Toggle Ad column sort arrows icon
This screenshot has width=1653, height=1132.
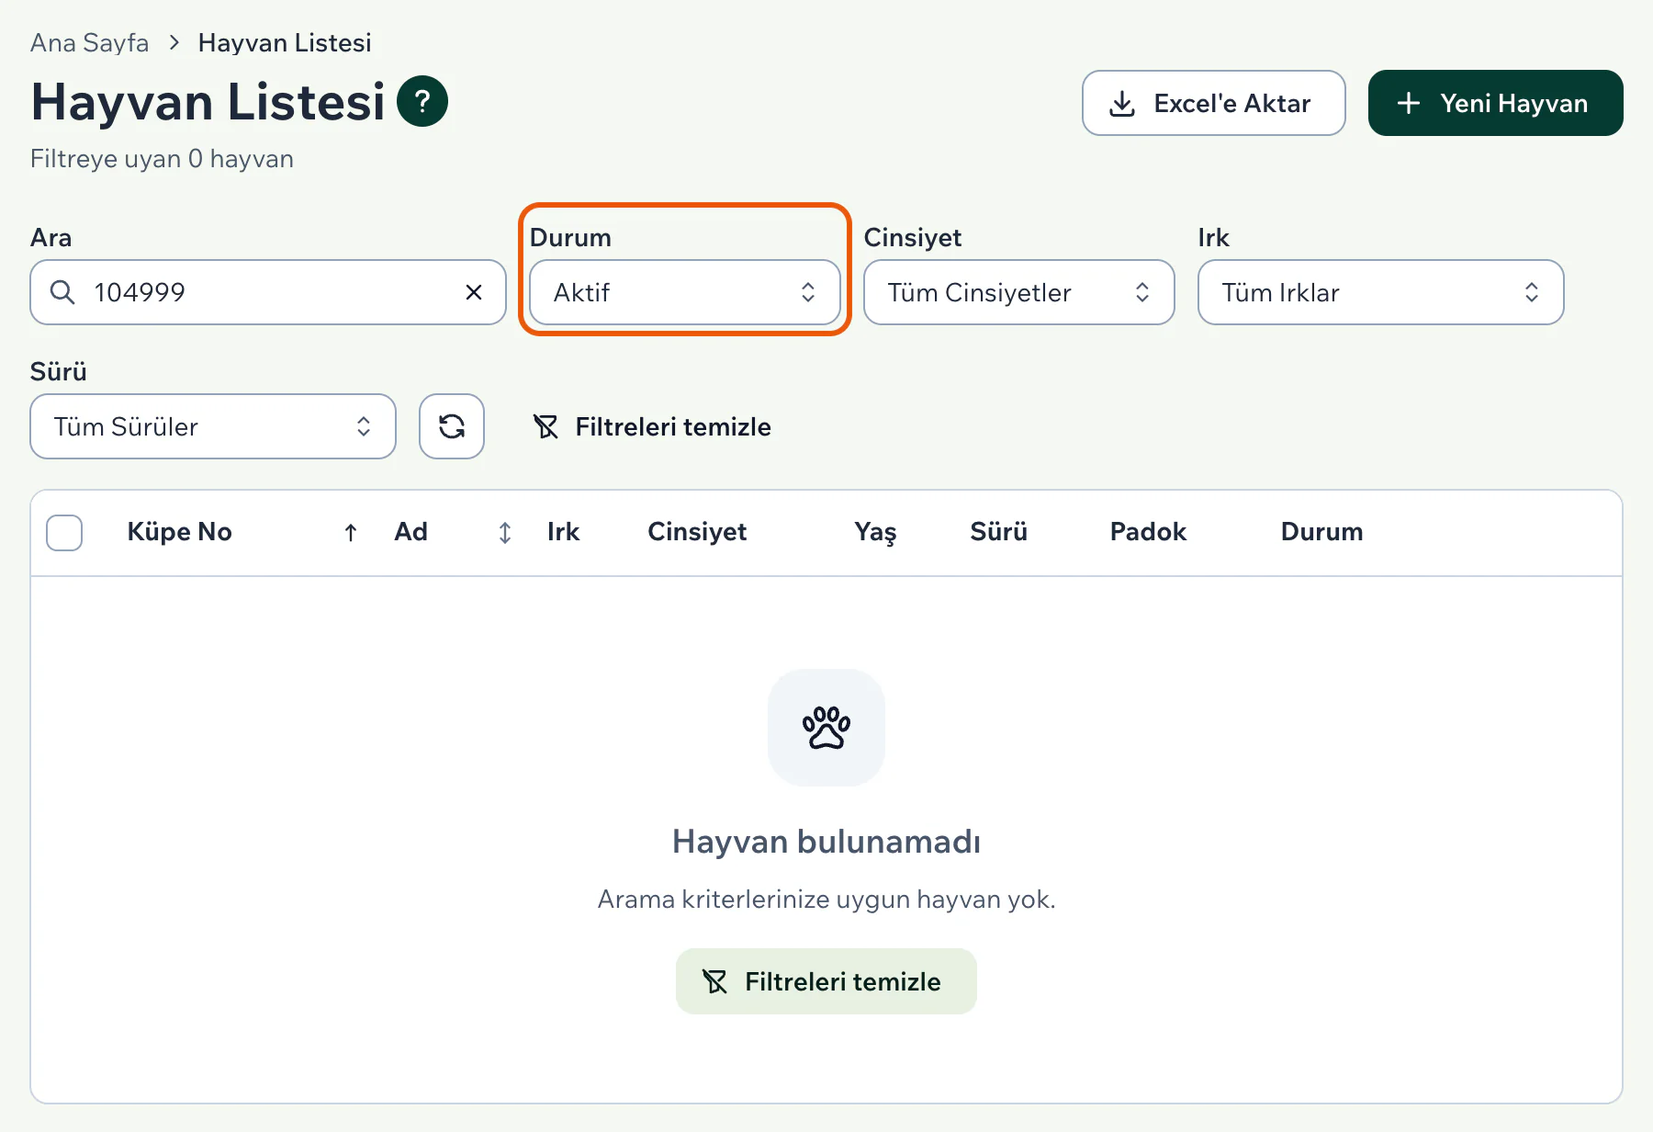[x=505, y=533]
